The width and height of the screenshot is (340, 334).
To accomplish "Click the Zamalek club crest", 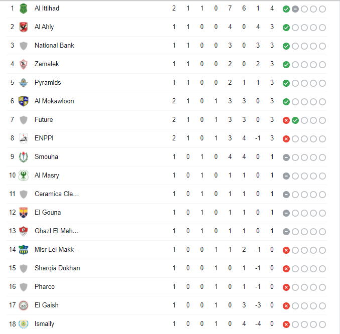I will 24,64.
